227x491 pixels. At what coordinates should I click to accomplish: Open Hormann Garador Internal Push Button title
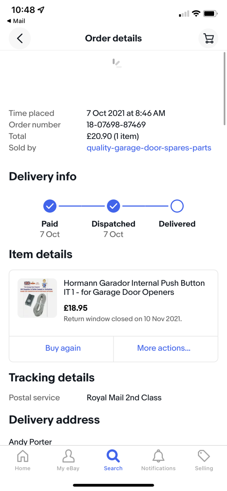pyautogui.click(x=134, y=288)
